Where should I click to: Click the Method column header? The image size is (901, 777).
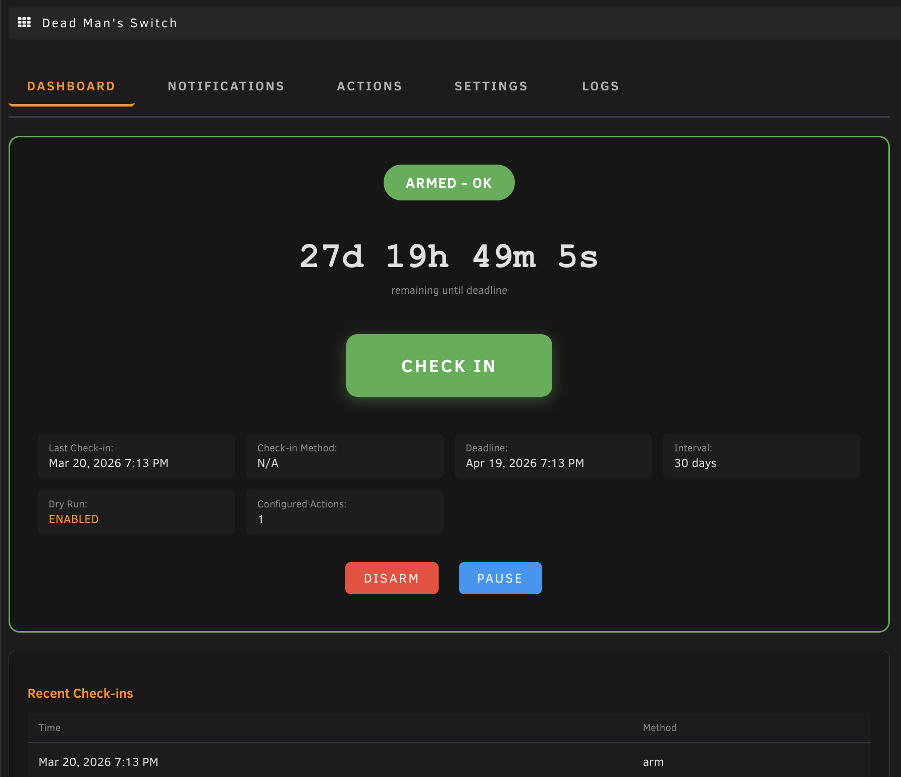659,728
